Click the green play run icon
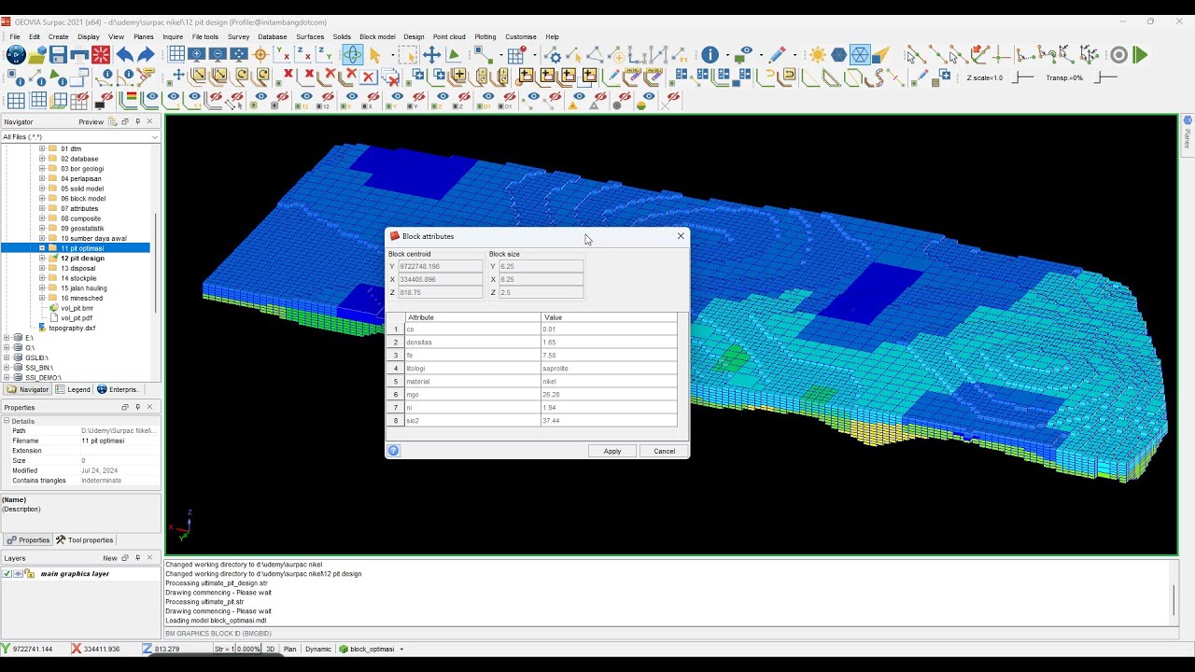This screenshot has width=1195, height=672. [x=1140, y=55]
